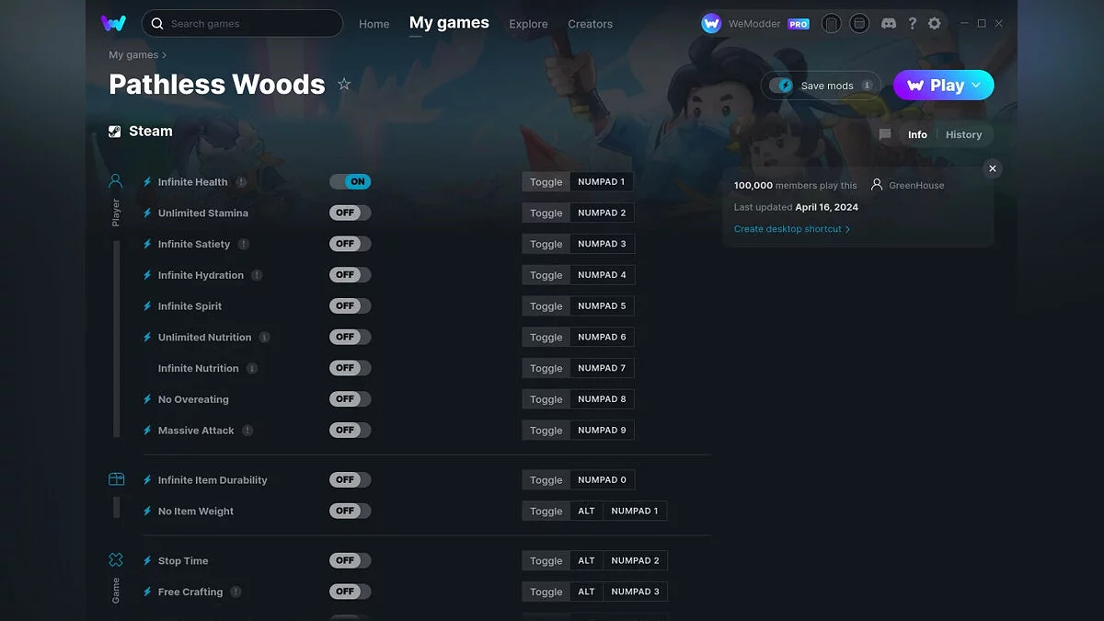Open the Play button dropdown arrow
1104x621 pixels.
(x=976, y=86)
